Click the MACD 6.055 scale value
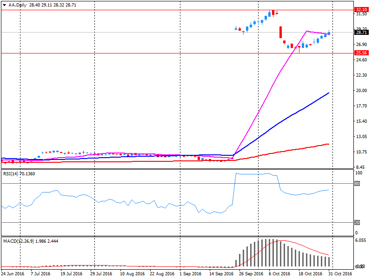The width and height of the screenshot is (372, 279). pyautogui.click(x=361, y=241)
